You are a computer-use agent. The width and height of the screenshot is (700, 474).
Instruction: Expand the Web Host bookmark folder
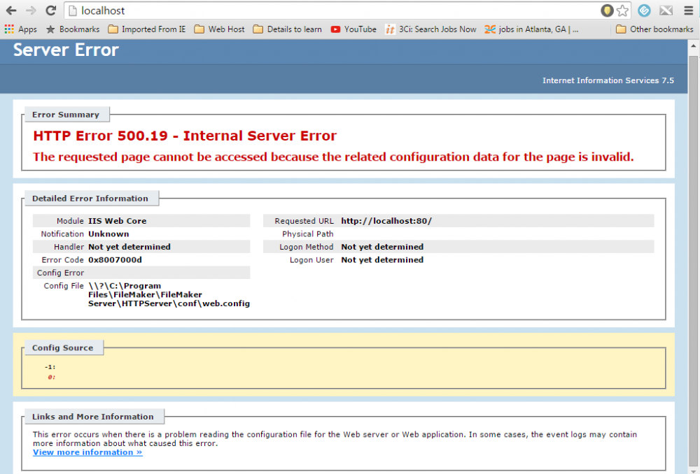219,29
